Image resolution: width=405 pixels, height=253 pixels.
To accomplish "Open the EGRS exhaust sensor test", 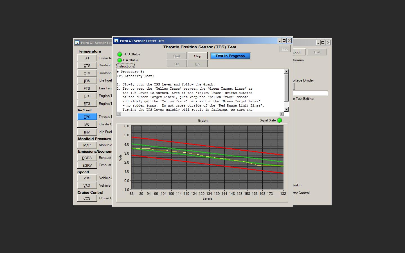I will pos(87,158).
